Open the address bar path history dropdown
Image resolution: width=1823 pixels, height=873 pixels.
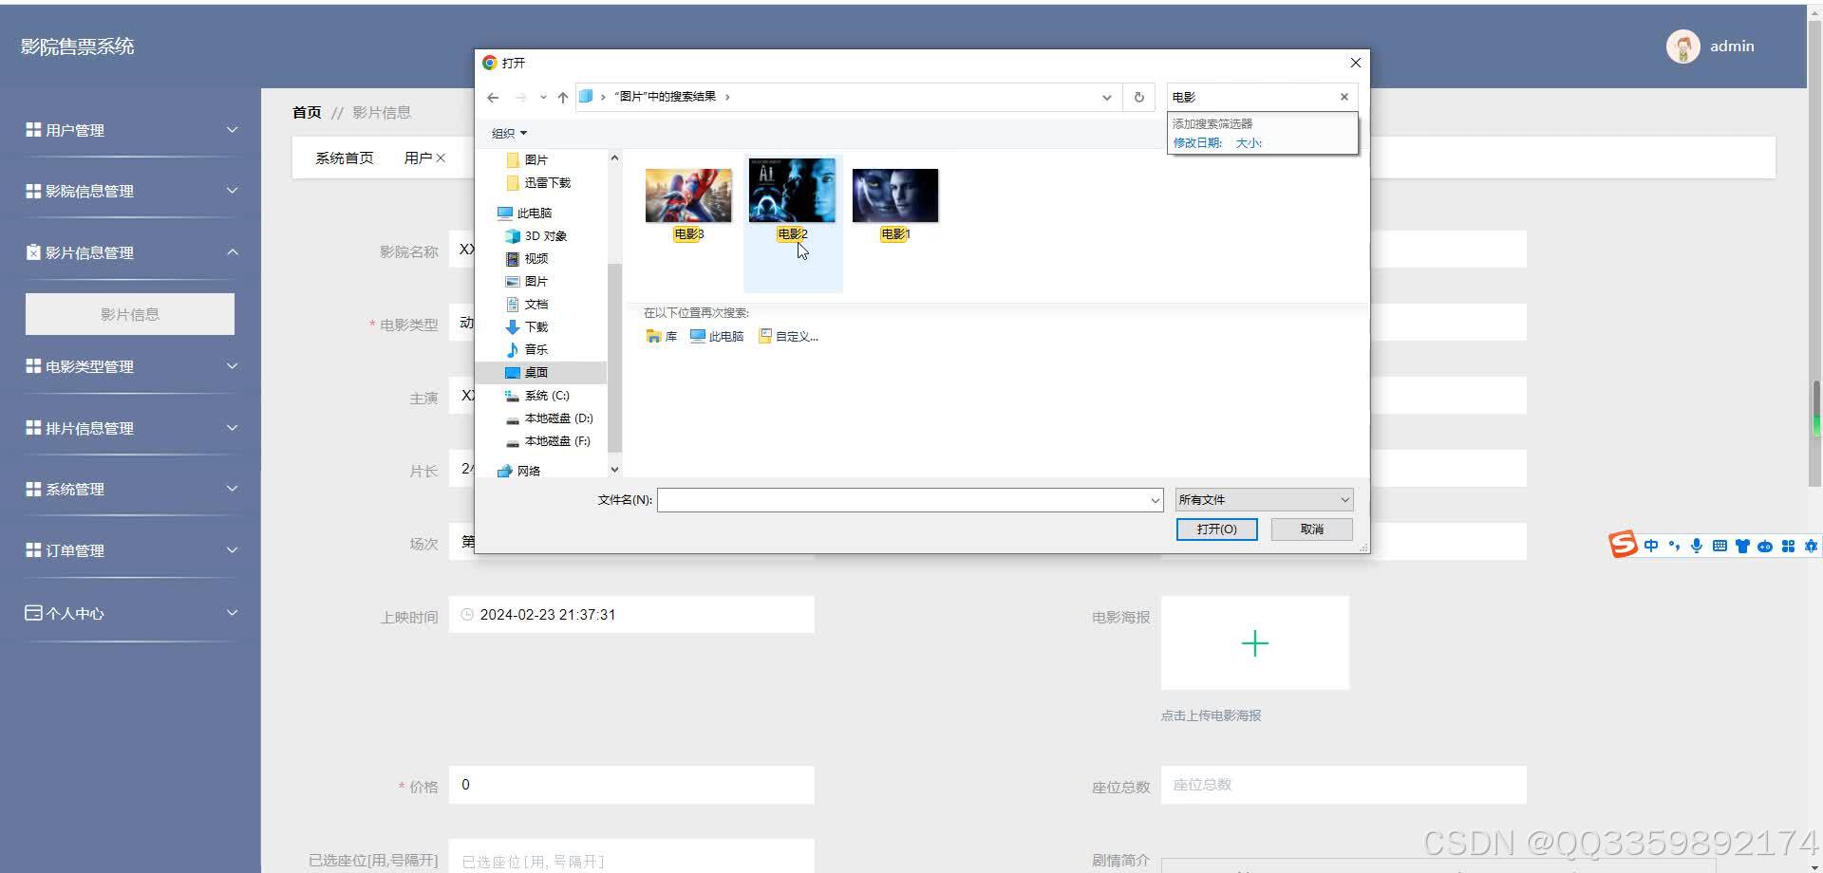coord(1107,97)
